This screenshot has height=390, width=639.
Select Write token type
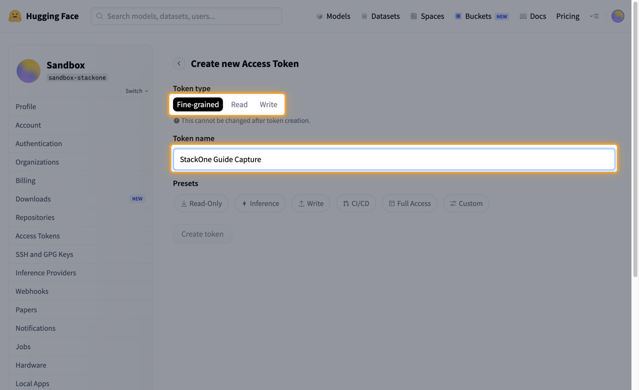pos(268,104)
